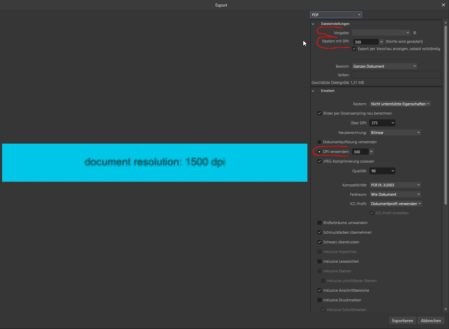449x329 pixels.
Task: Toggle Export per Vorschau anzeigen checkbox
Action: tap(354, 49)
